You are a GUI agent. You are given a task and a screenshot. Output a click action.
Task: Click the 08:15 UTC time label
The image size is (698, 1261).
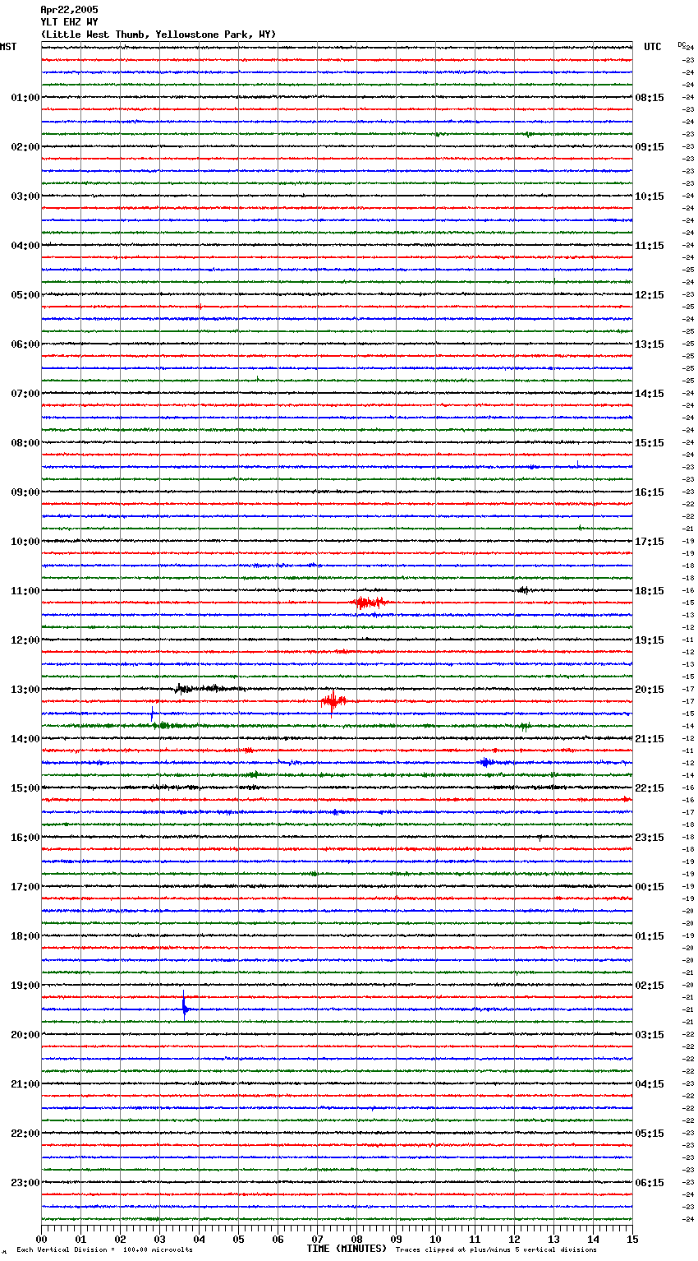pos(650,98)
